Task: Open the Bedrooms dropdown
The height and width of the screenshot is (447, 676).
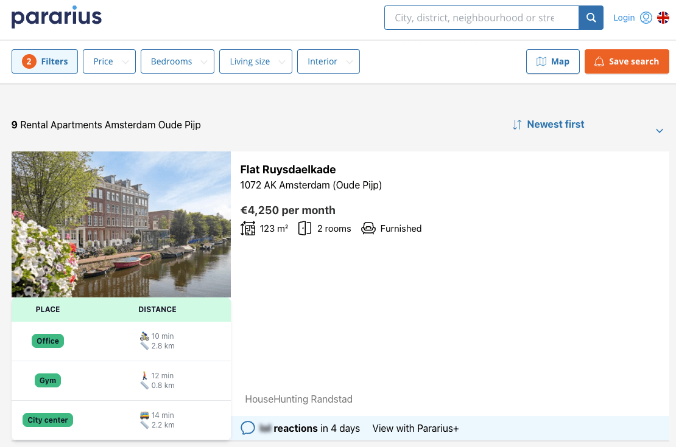Action: [x=177, y=61]
